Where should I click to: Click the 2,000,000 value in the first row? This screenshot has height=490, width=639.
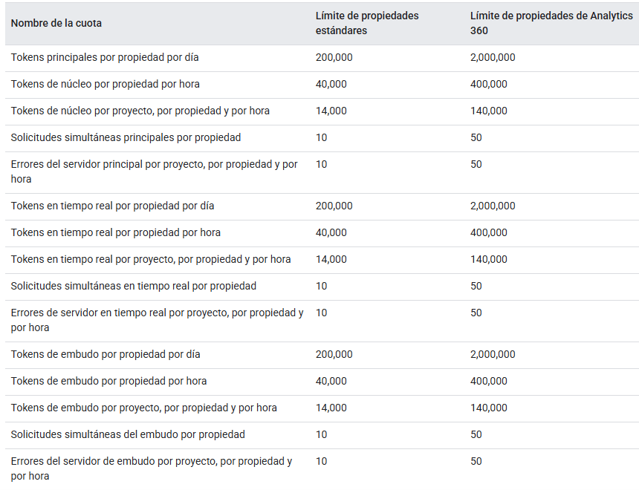tap(493, 57)
